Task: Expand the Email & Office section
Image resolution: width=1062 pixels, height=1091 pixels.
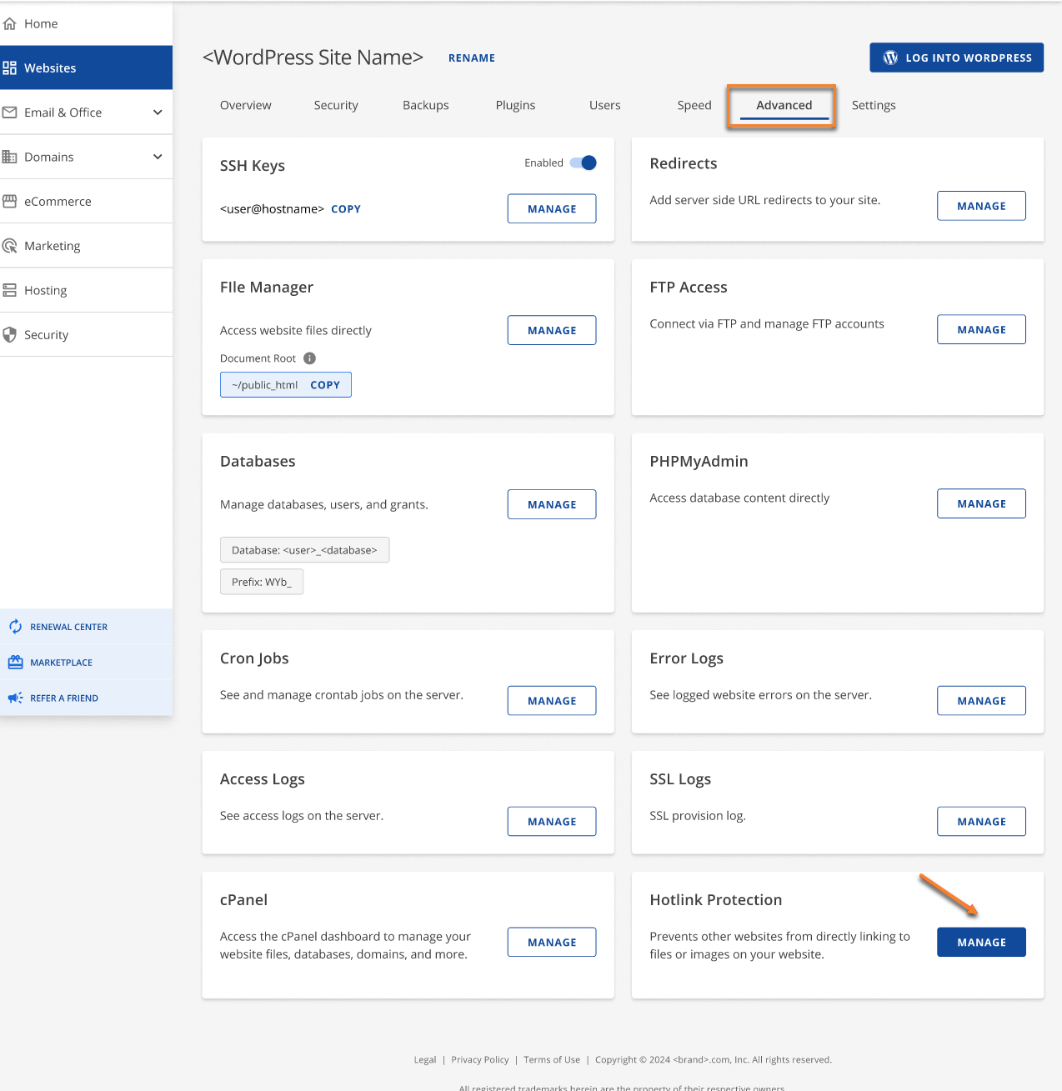Action: 158,112
